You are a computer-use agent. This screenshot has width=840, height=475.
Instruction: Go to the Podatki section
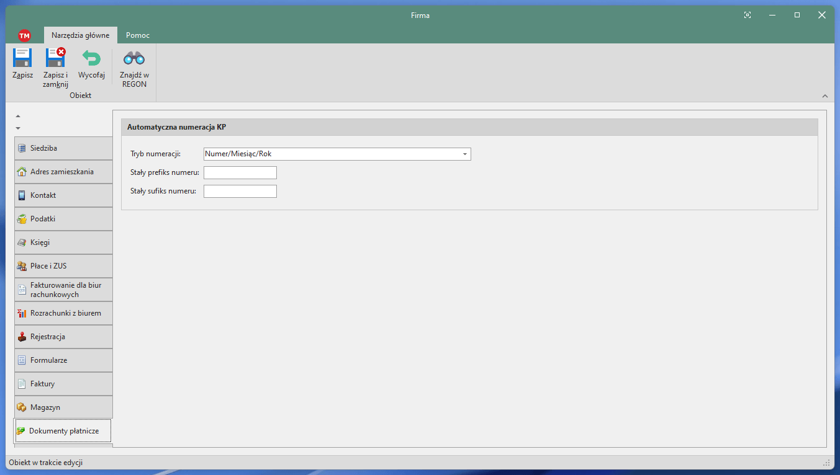(x=63, y=219)
